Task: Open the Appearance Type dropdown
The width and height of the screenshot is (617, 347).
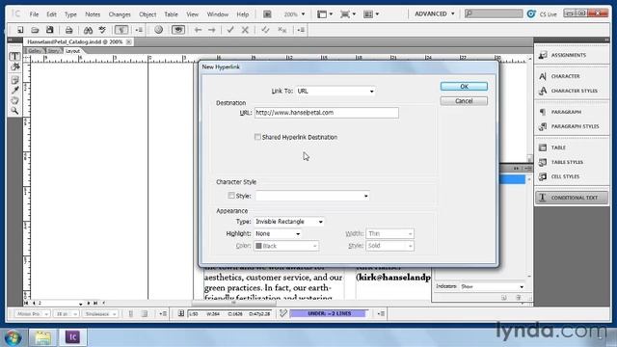Action: (289, 222)
